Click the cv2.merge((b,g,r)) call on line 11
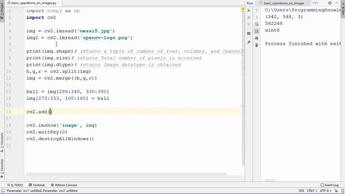 coord(71,78)
